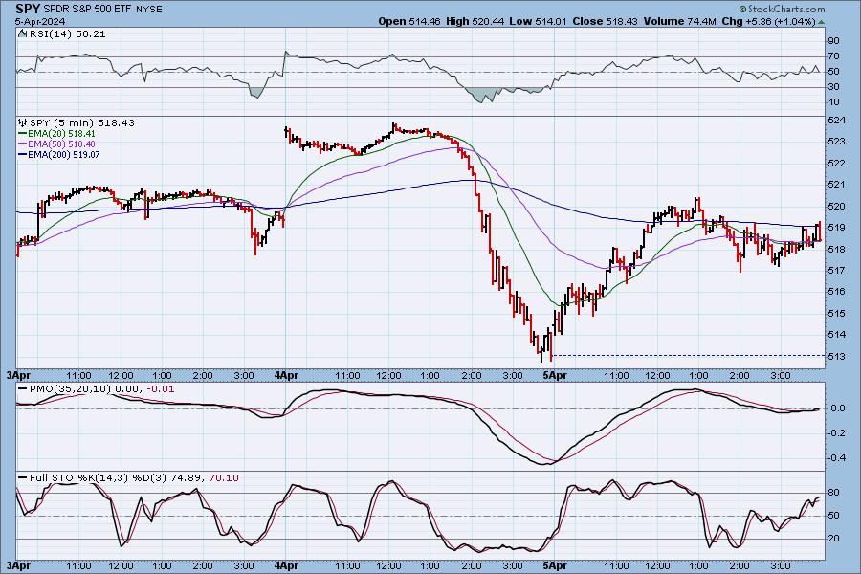Select the Volume 74.4M value
This screenshot has height=574, width=861.
pos(680,21)
